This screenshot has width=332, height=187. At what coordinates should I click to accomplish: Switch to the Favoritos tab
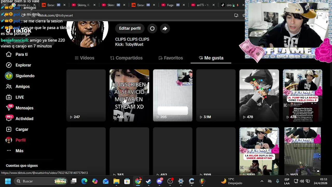[x=171, y=58]
